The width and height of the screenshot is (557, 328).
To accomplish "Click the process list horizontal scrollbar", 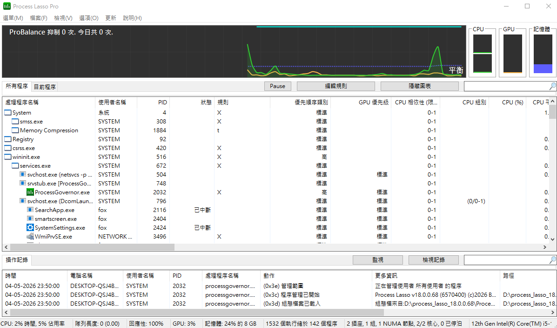I will [x=88, y=247].
